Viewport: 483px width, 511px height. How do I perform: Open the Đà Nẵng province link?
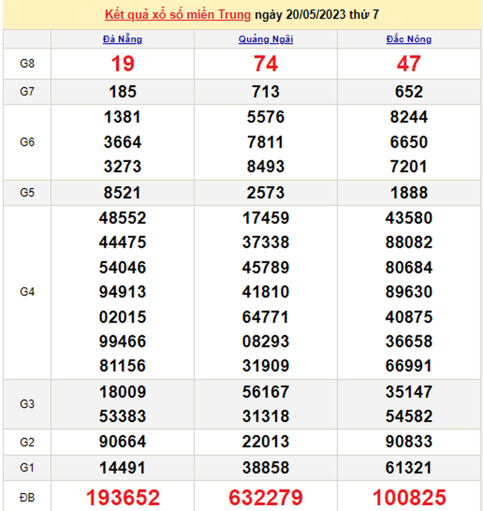pyautogui.click(x=122, y=39)
